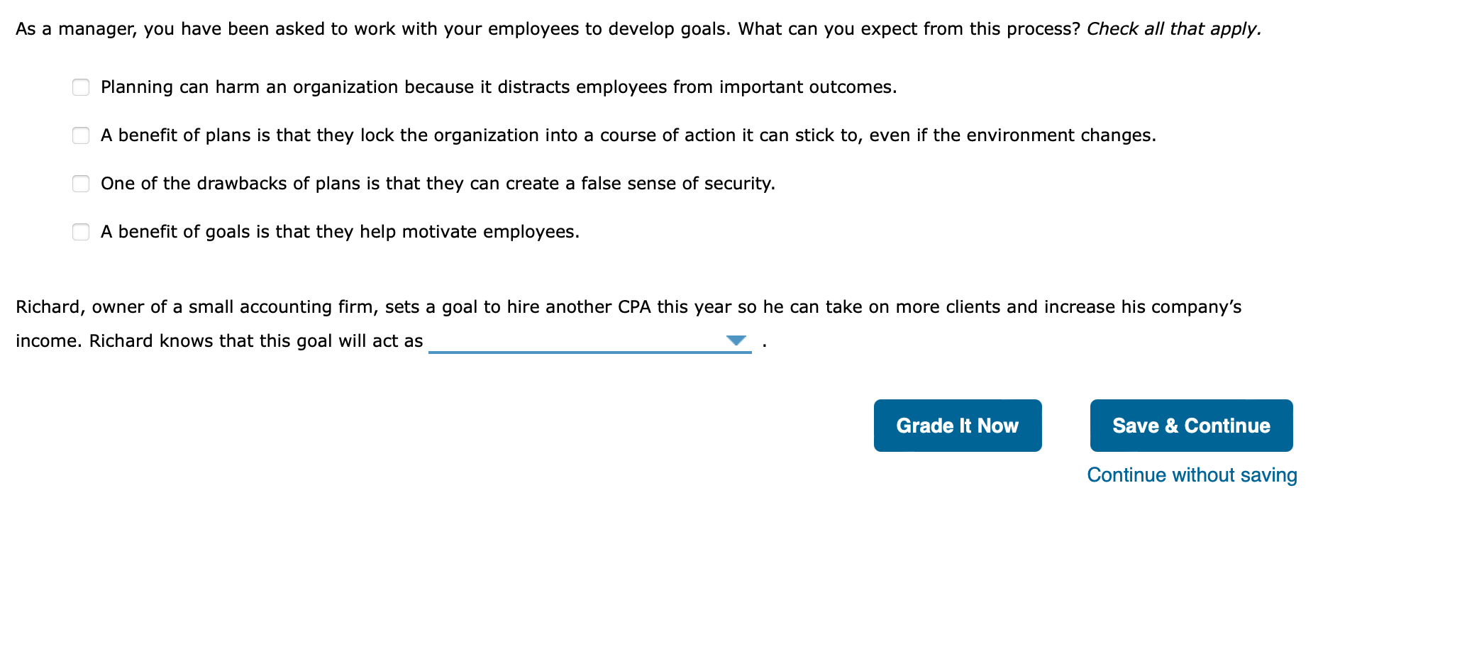Screen dimensions: 1484x671
Task: Skip saving by clicking Continue without saving
Action: [1190, 475]
